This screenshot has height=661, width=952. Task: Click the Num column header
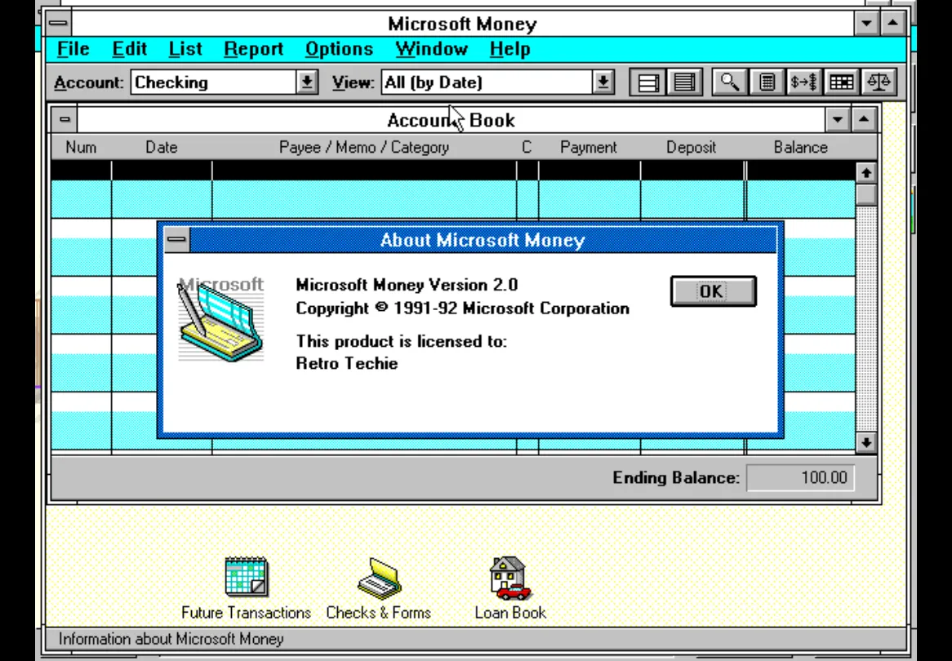[81, 148]
